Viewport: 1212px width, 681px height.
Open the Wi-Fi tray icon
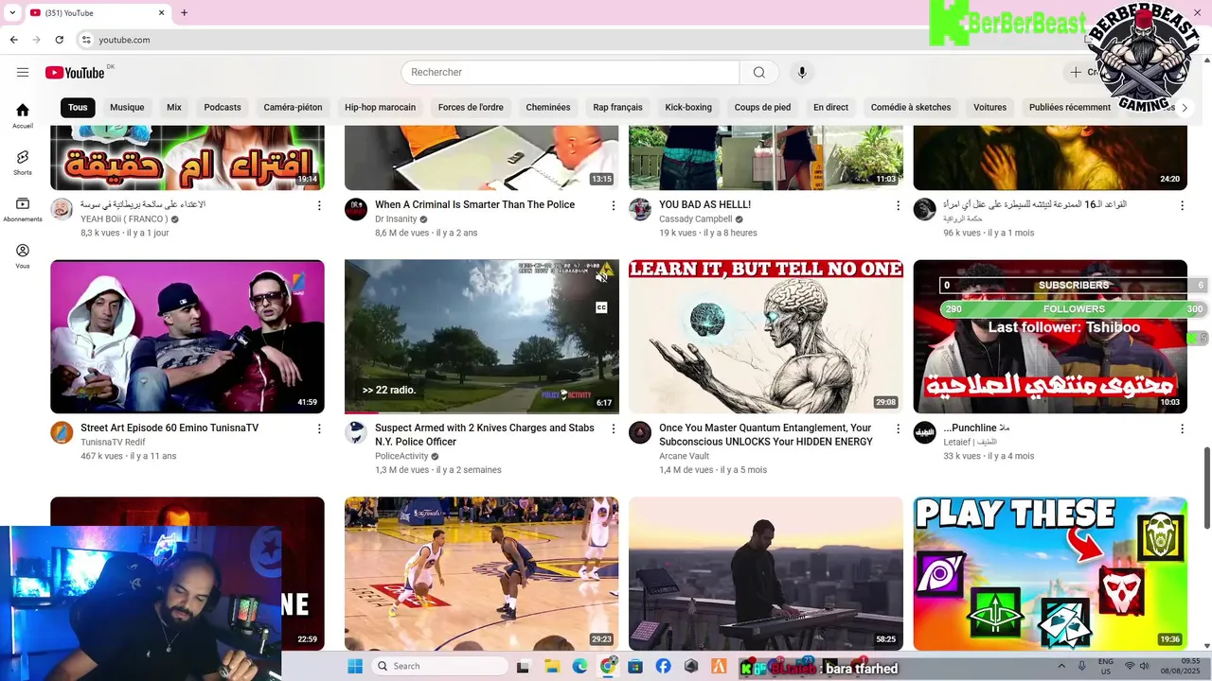click(x=1130, y=667)
